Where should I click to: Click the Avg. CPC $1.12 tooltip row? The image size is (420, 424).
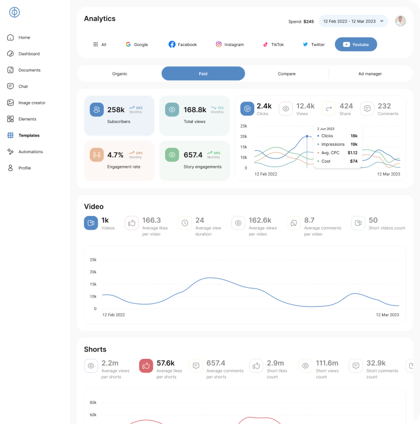pos(337,152)
